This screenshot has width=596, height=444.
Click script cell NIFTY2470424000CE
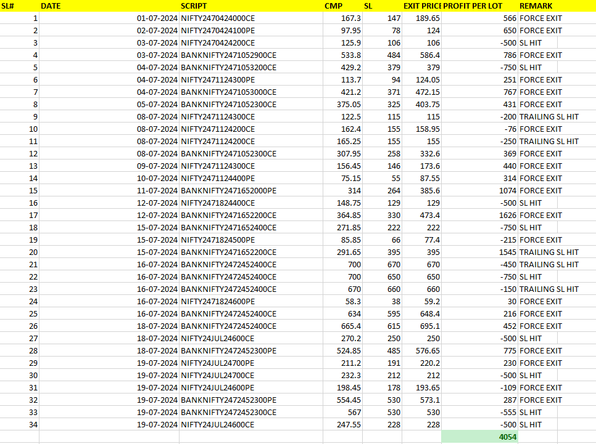tap(251, 18)
